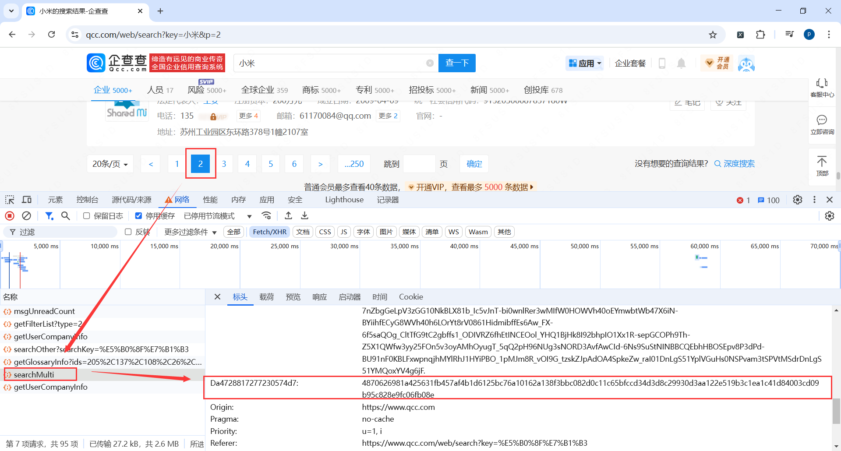The height and width of the screenshot is (451, 841).
Task: Select the msgUnreadCount request
Action: pos(102,311)
